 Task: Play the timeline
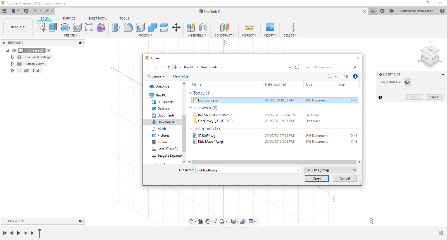[x=18, y=233]
